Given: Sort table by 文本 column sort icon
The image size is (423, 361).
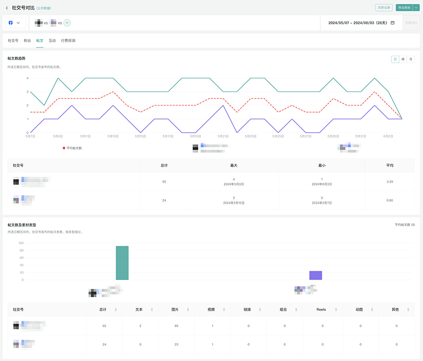Looking at the screenshot, I should tap(152, 309).
